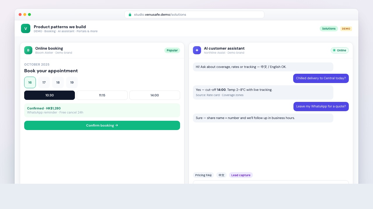Click the yellow minimize window button
Viewport: 373px width, 209px height.
[25, 15]
